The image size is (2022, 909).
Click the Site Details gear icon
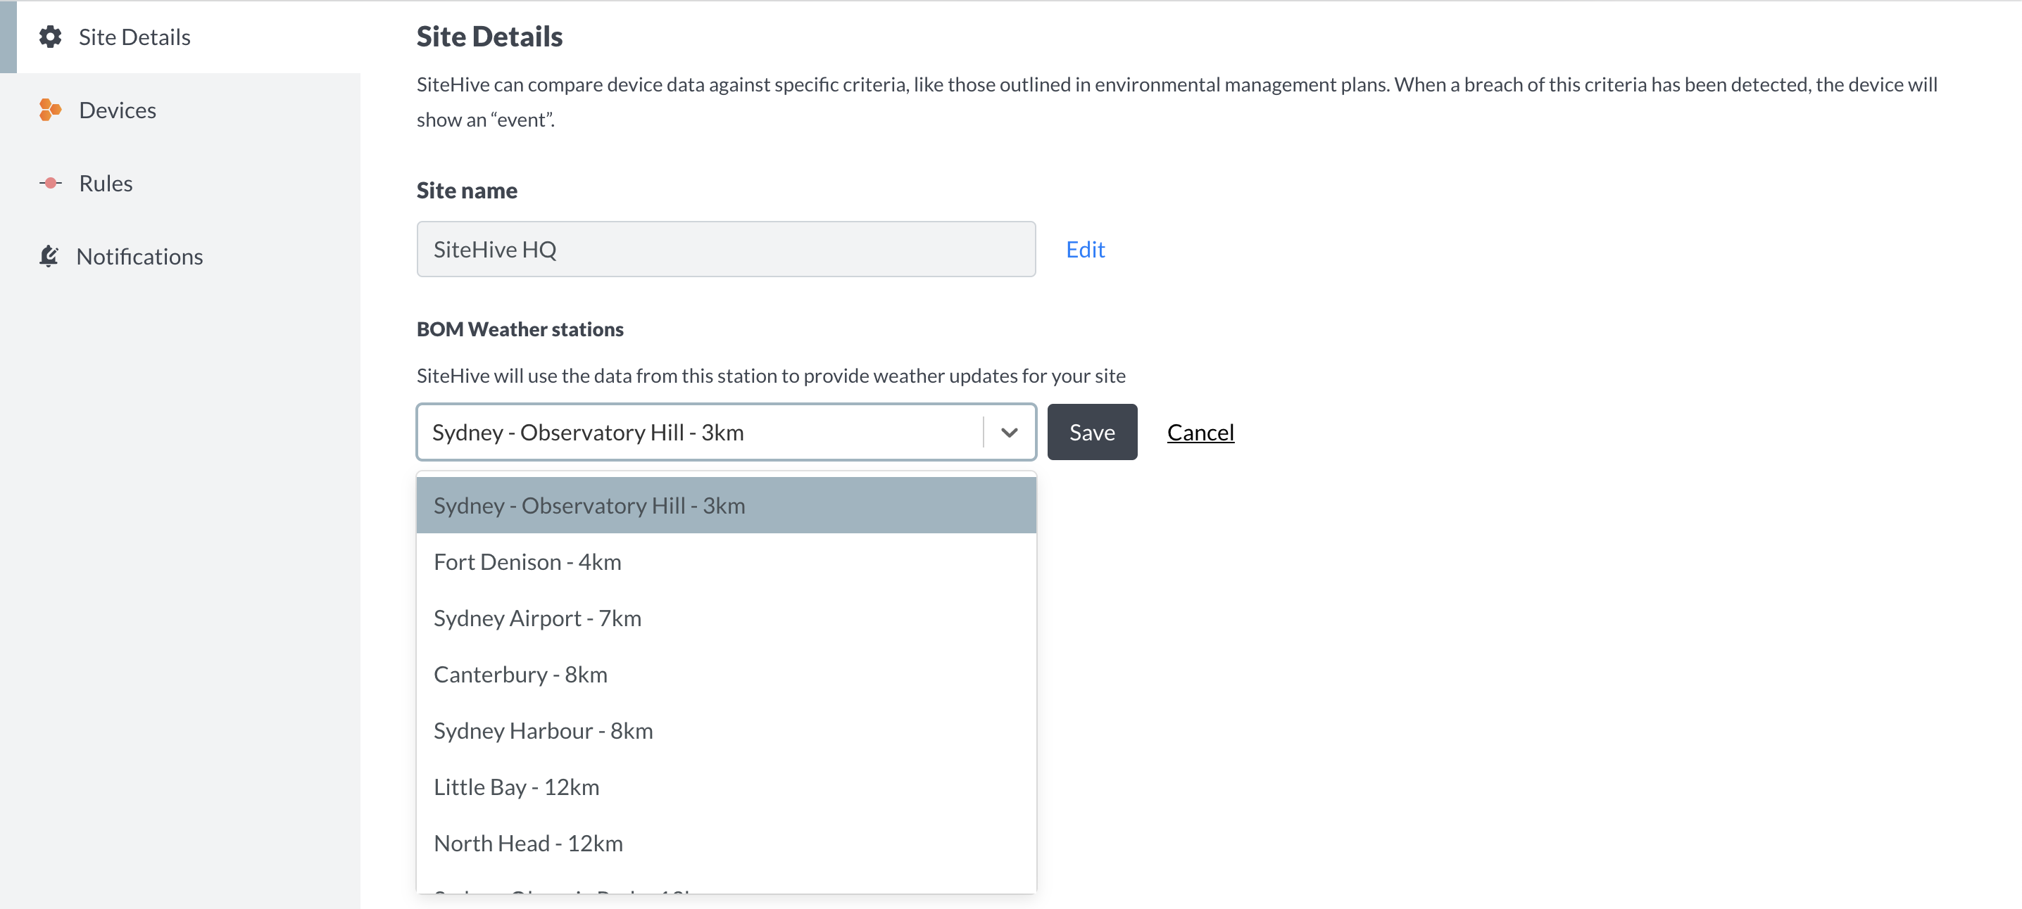(x=50, y=37)
